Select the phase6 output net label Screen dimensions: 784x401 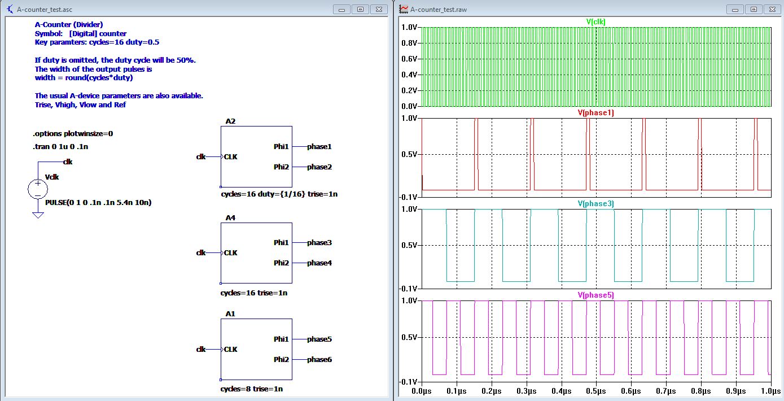(x=318, y=359)
